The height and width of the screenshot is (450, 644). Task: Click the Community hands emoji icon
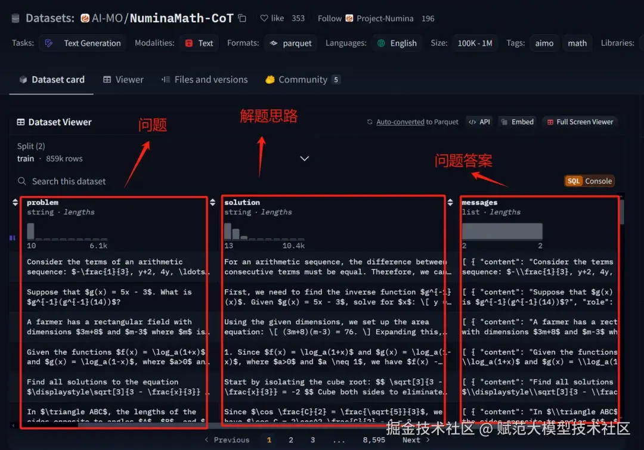[x=270, y=80]
